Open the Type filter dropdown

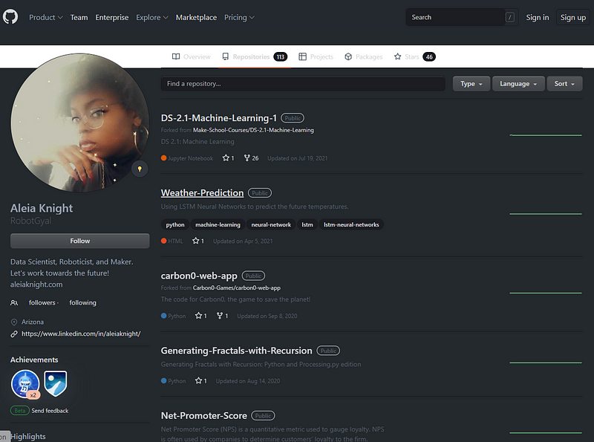coord(471,84)
